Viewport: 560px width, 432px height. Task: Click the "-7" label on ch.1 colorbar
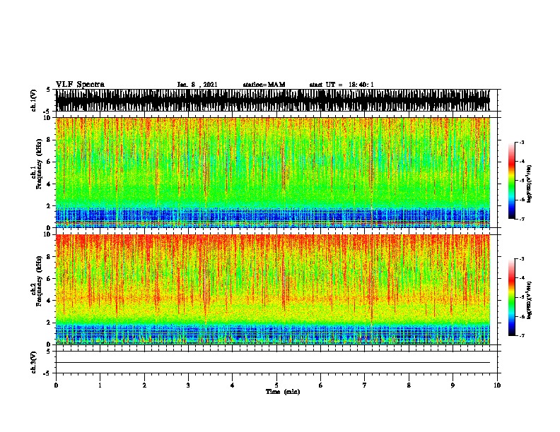point(522,219)
